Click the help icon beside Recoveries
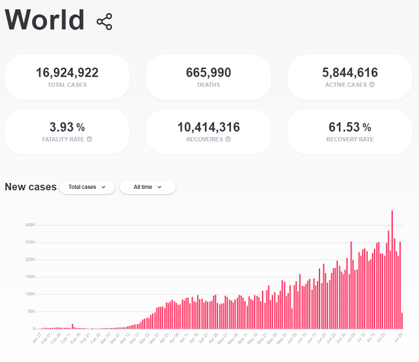 tap(228, 139)
